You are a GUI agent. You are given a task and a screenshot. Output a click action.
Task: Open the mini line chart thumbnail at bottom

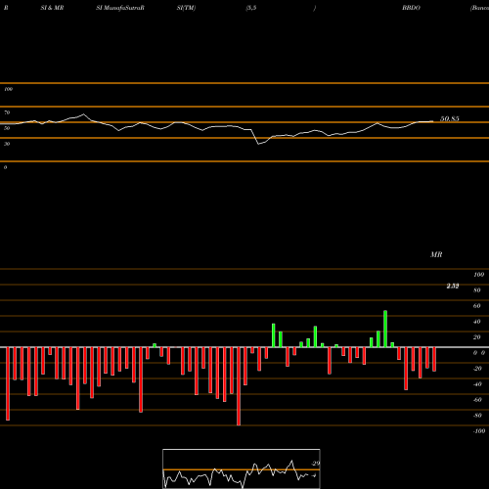242,468
